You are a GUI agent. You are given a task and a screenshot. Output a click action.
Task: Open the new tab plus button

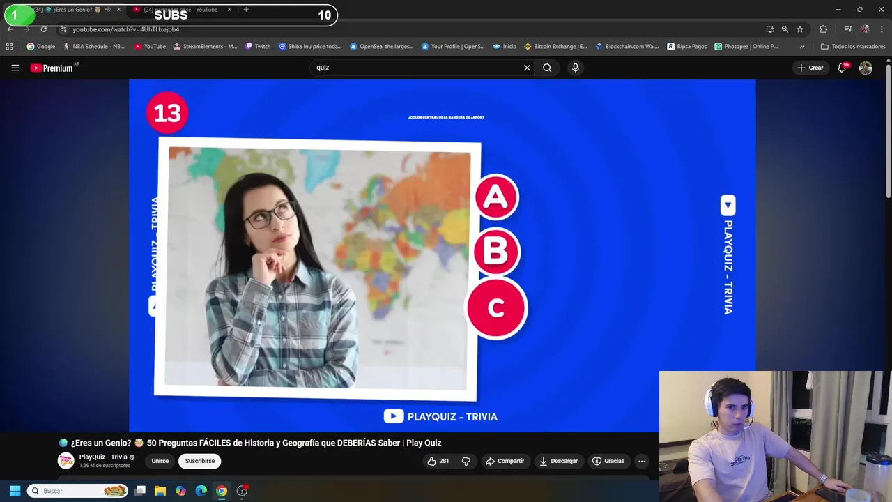click(246, 10)
